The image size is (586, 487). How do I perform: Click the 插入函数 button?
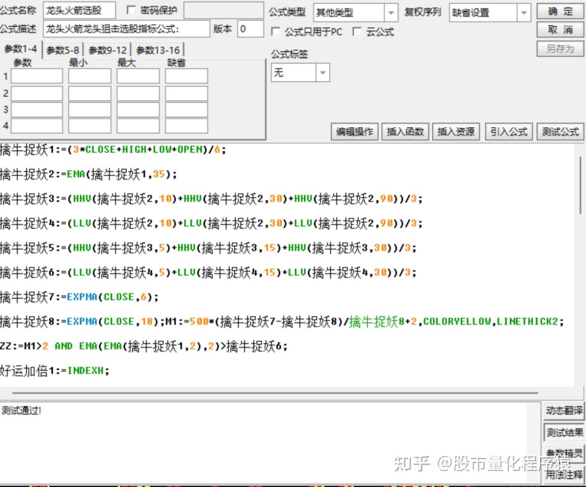click(x=405, y=132)
